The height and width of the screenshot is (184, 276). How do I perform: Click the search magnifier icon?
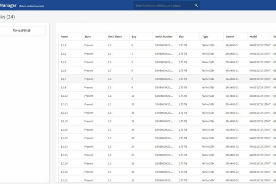[x=196, y=5]
